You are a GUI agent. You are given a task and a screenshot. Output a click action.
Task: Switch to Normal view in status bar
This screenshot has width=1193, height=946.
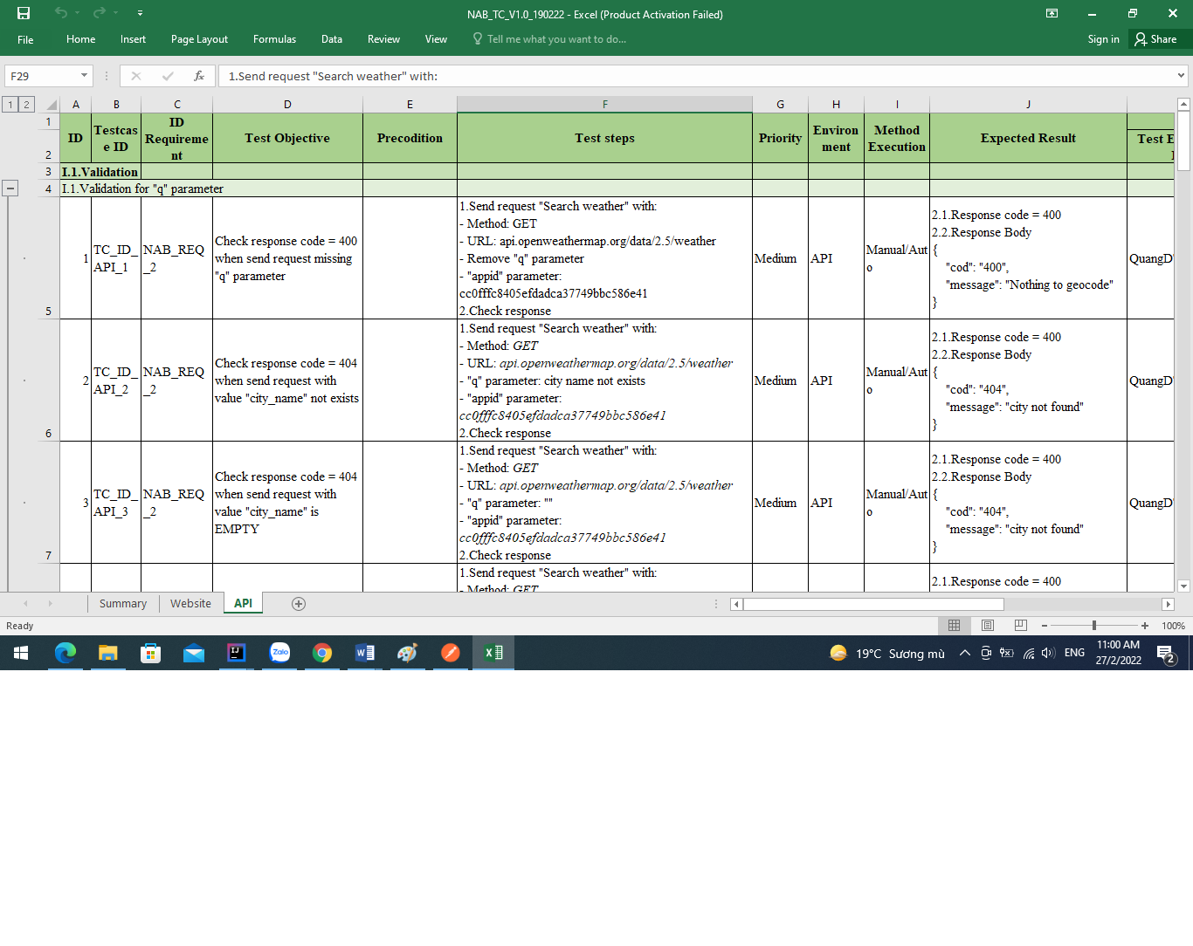point(954,626)
